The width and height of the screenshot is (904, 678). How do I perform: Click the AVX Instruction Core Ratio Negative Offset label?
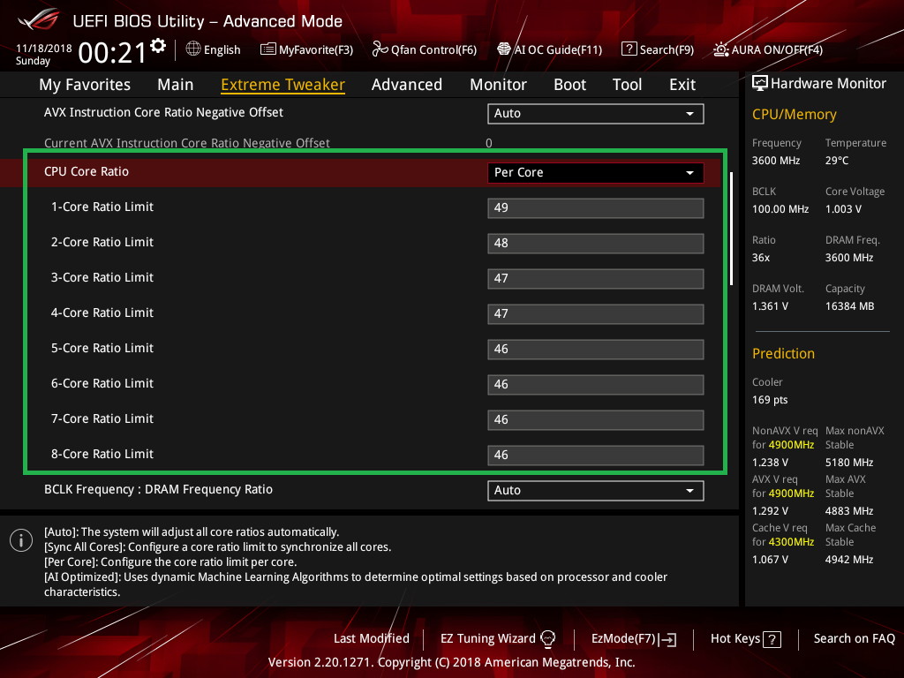click(163, 112)
